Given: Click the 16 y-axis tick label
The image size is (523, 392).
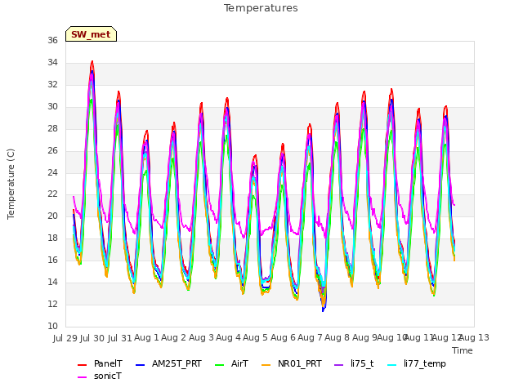Looking at the screenshot, I should coord(52,260).
